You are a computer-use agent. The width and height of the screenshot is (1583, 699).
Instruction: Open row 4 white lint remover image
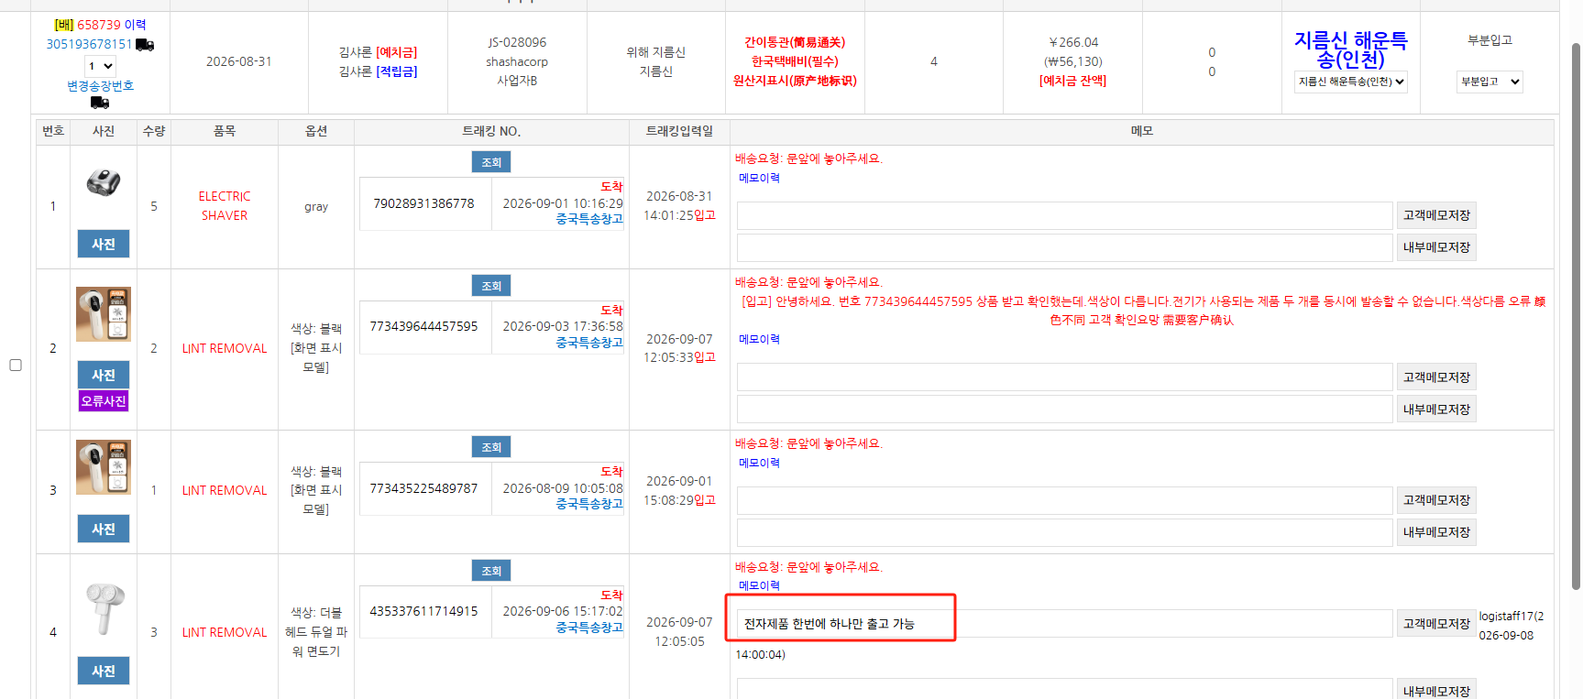tap(104, 608)
